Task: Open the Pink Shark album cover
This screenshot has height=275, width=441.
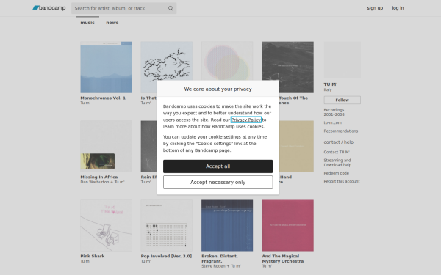Action: (x=106, y=225)
